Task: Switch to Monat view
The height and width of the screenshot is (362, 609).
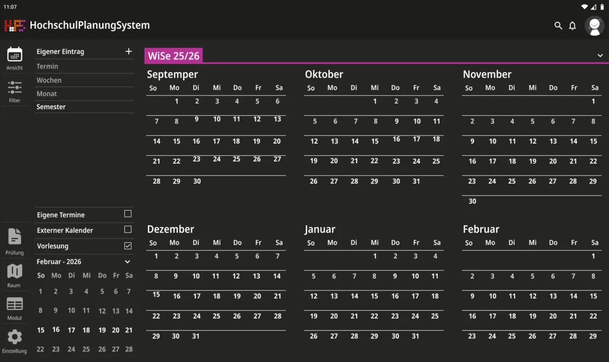Action: coord(47,94)
